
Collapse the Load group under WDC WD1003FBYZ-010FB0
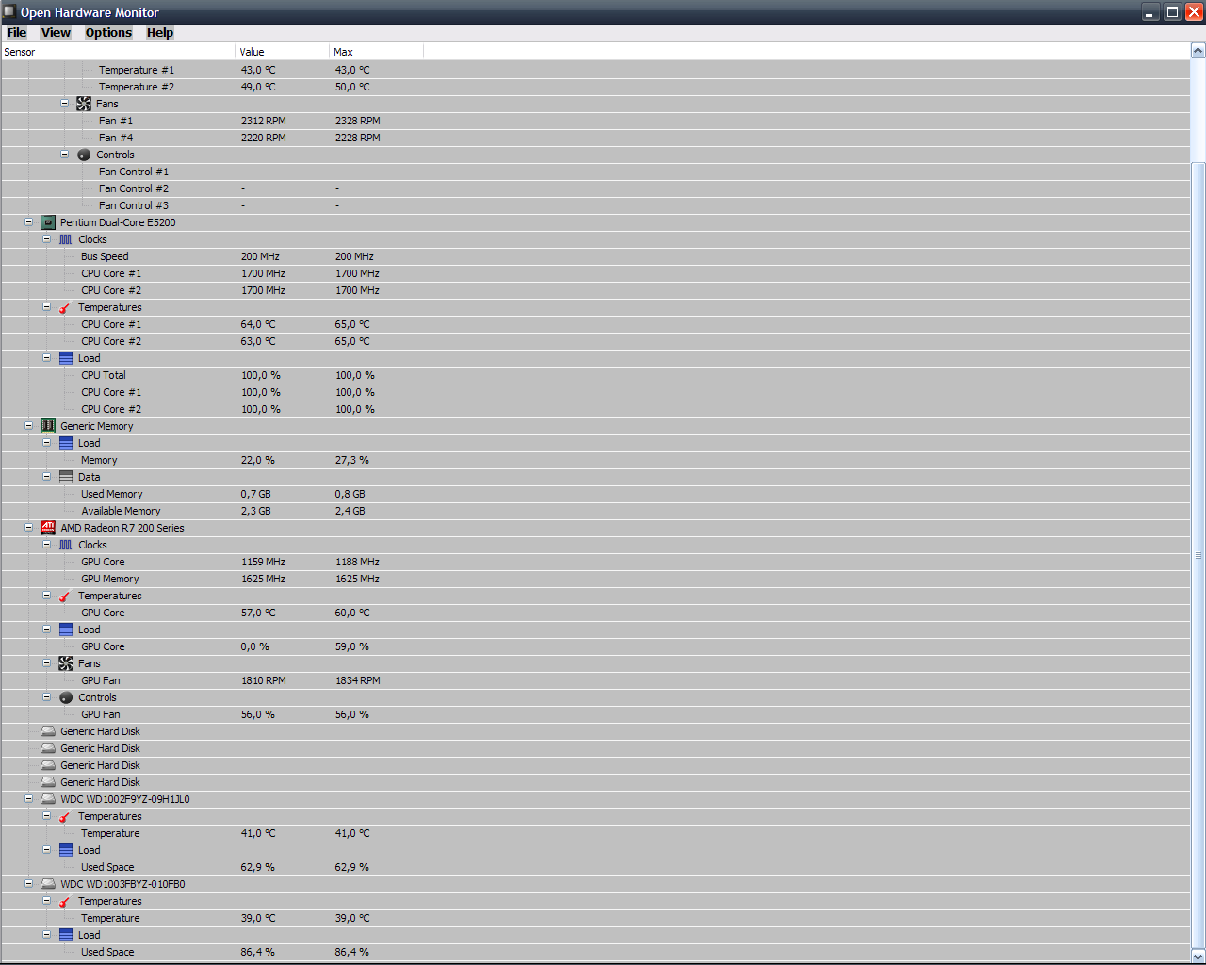click(x=46, y=935)
